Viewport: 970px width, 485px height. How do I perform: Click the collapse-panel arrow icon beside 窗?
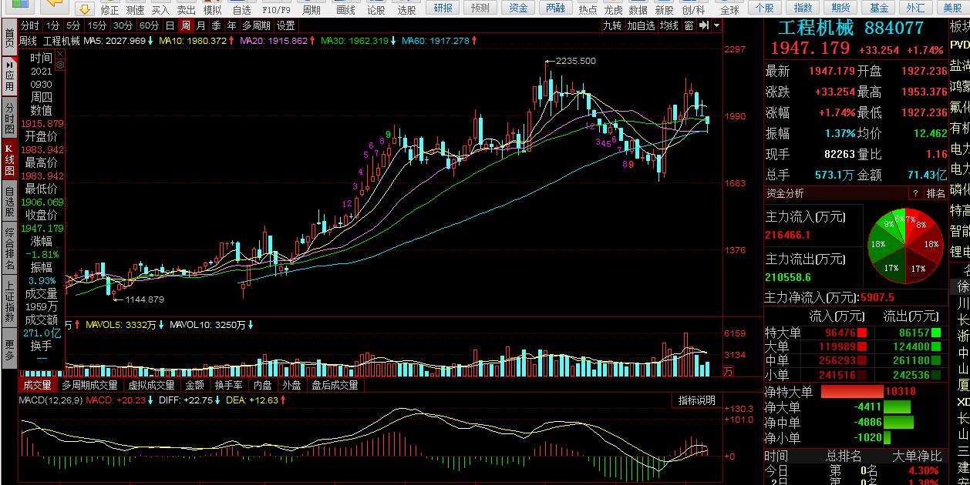(x=704, y=25)
